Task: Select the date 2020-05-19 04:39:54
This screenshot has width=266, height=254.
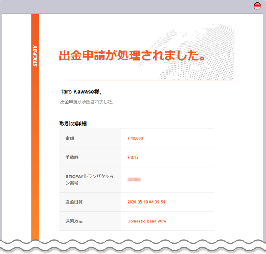Action: tap(146, 202)
